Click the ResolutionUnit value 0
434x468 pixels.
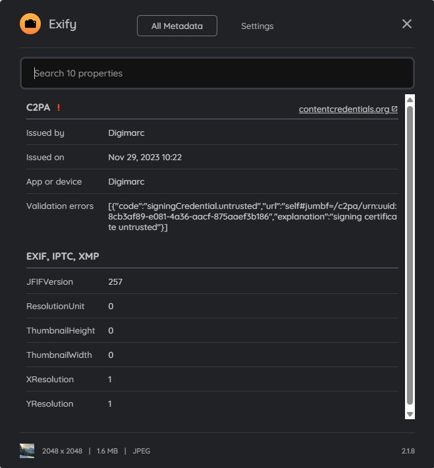111,307
